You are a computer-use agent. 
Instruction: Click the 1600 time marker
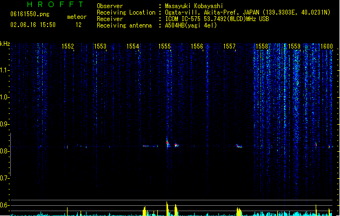coord(326,46)
